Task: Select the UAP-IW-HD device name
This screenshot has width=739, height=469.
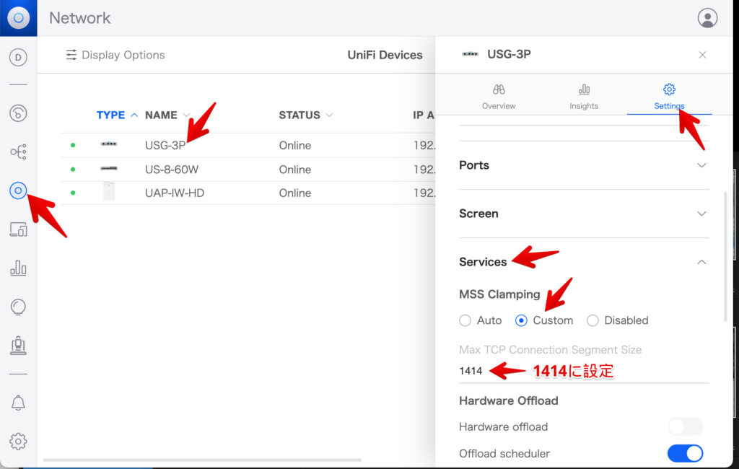Action: 175,193
